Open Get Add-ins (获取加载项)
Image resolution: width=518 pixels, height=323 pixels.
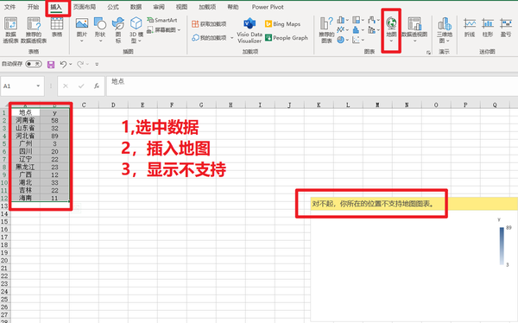[209, 24]
